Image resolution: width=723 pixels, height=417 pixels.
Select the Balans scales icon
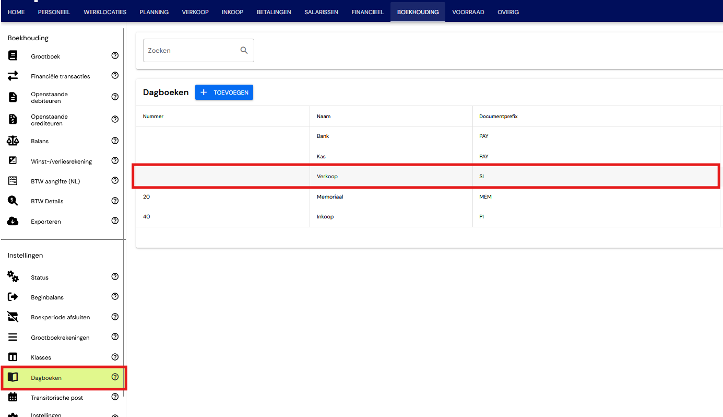[x=13, y=141]
